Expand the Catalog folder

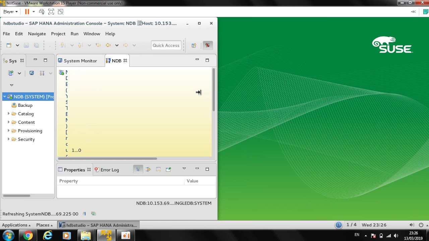pos(9,114)
